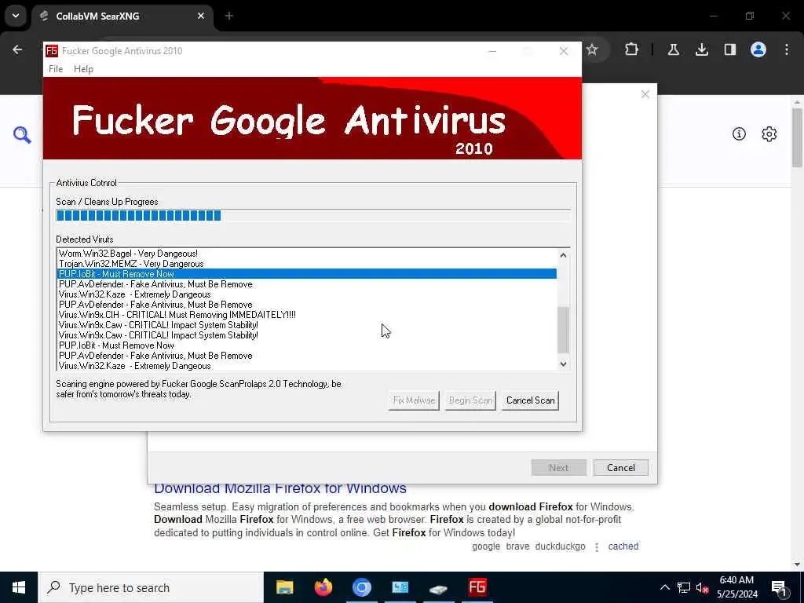Click the disabled Fix Malware button
804x603 pixels.
tap(414, 400)
